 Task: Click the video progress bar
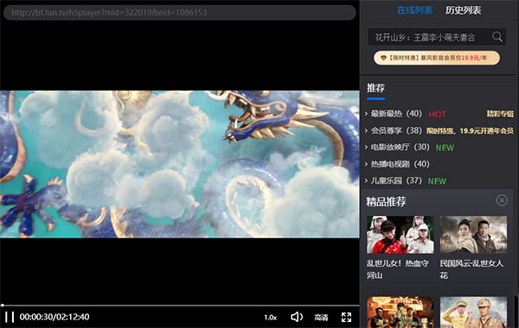(x=180, y=306)
